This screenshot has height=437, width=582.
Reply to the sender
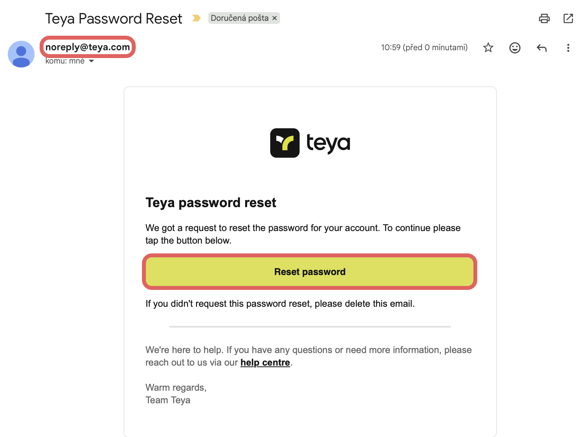click(x=541, y=48)
